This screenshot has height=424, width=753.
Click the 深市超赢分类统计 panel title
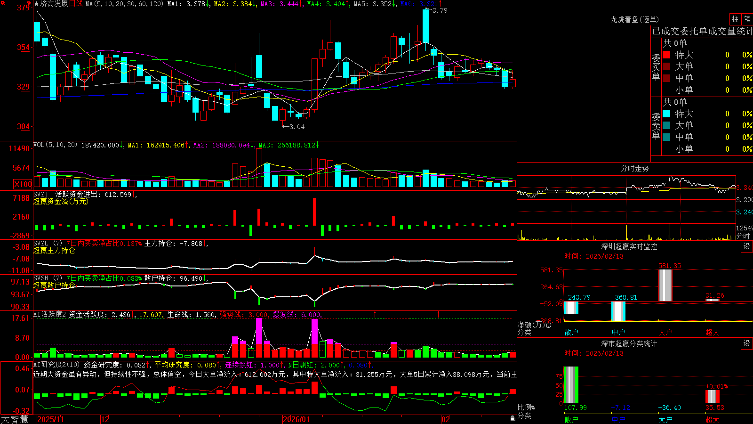coord(629,343)
